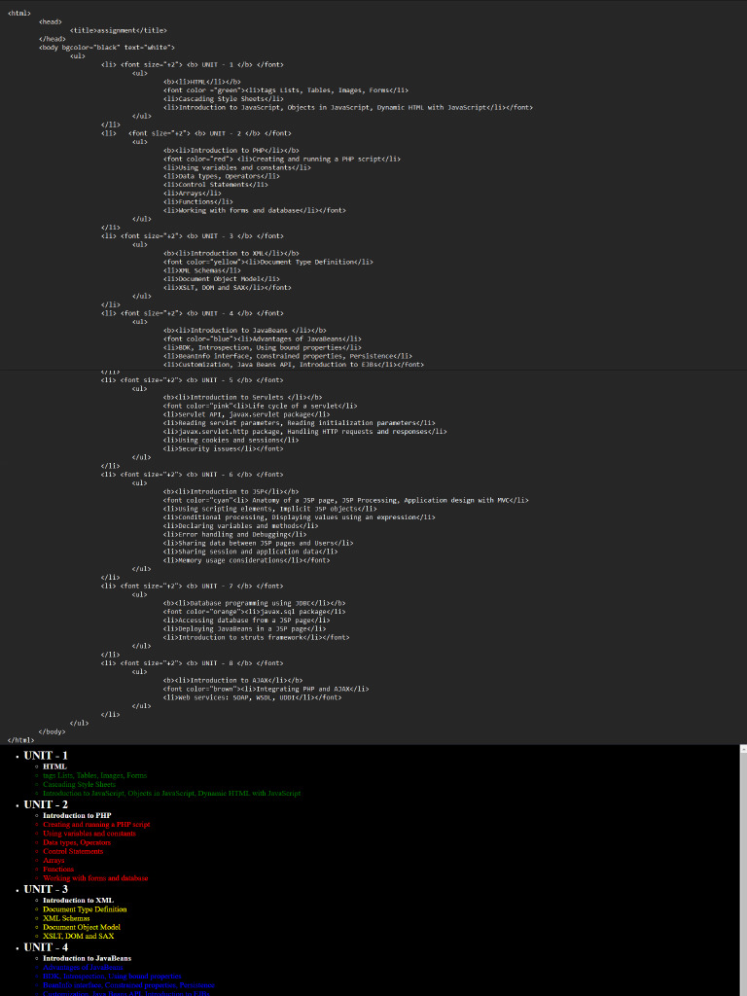Click yellow "XSLT, DOM and SAX" preview item

point(78,936)
